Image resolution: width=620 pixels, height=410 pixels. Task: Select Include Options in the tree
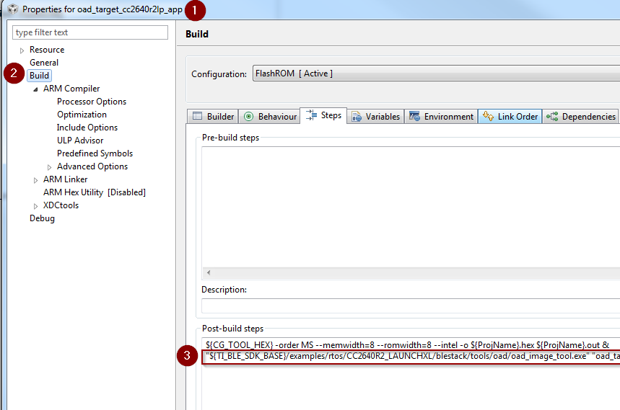point(87,128)
